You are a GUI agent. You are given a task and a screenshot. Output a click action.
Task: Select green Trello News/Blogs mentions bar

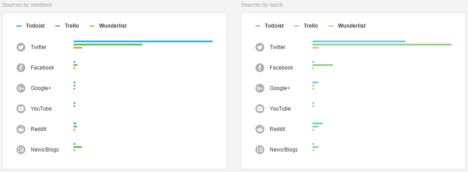click(x=78, y=147)
